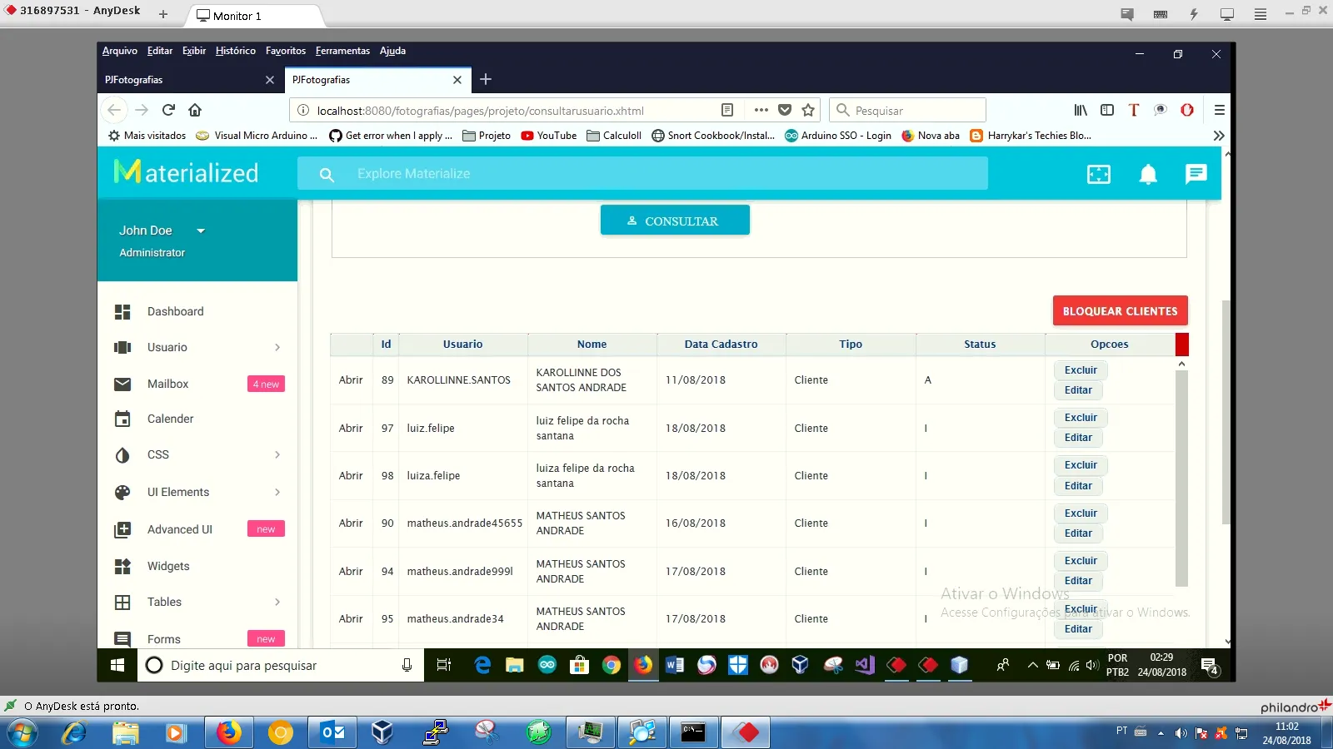The width and height of the screenshot is (1333, 749).
Task: Expand the CSS sidebar submenu
Action: click(277, 455)
